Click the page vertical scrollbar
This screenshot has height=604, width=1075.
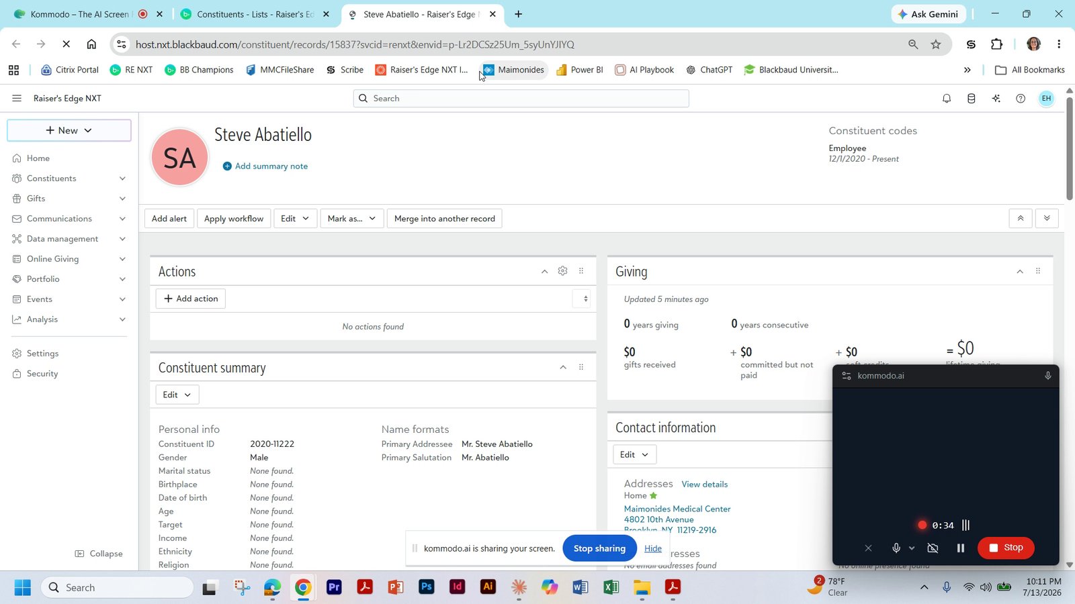1069,148
